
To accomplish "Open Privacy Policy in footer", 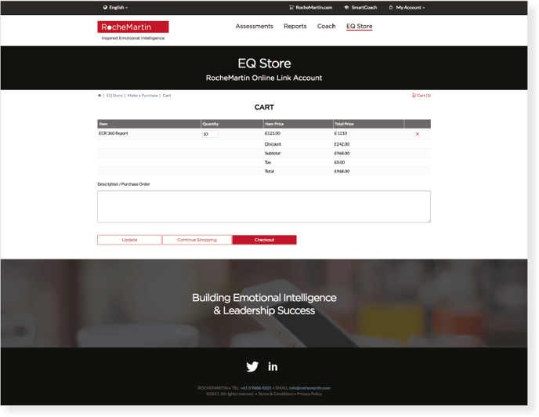I will 309,393.
